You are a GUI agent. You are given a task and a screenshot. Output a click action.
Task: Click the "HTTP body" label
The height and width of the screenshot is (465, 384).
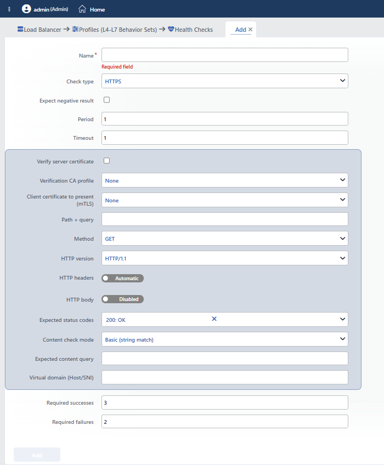pyautogui.click(x=80, y=300)
